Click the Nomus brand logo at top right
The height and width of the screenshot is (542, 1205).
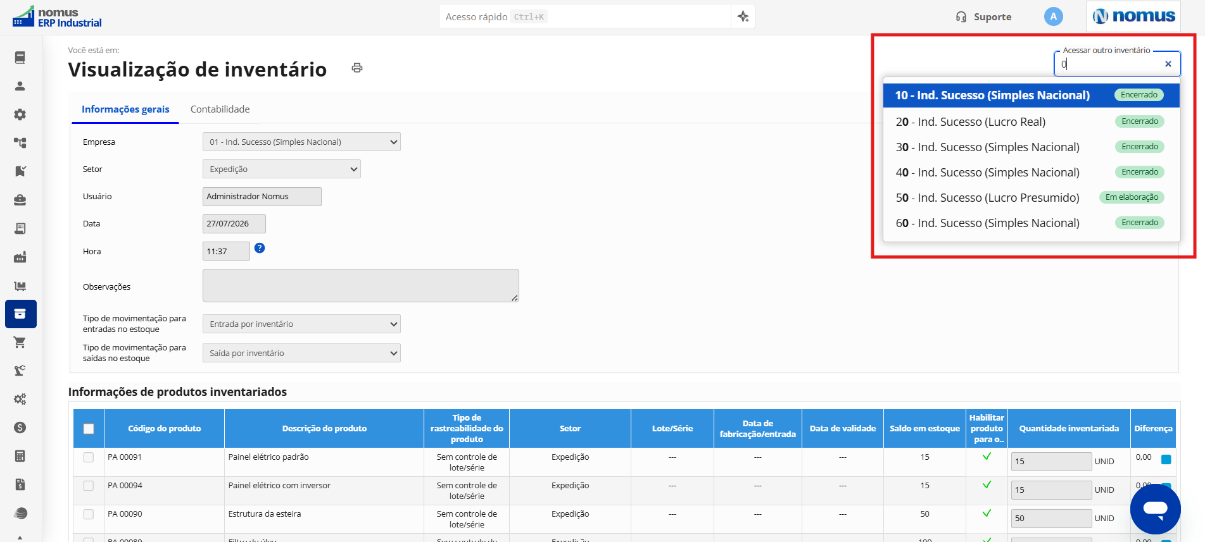(1133, 16)
